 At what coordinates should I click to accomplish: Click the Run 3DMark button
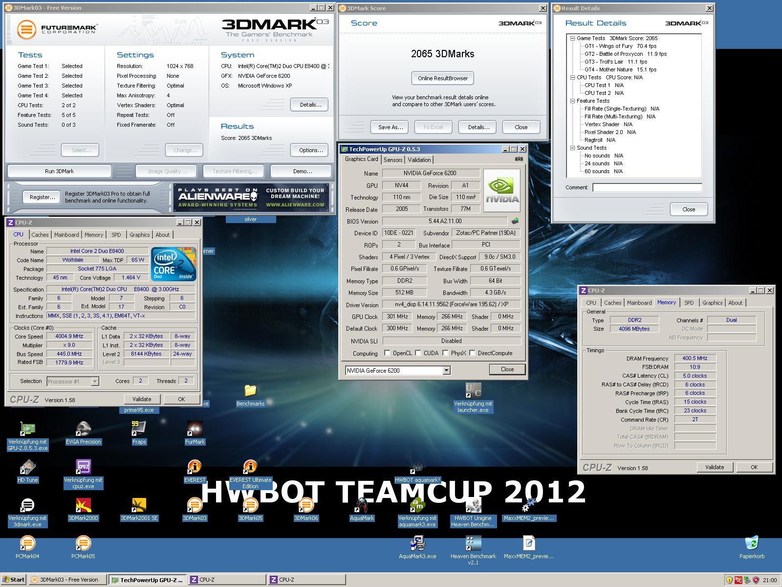[x=59, y=171]
